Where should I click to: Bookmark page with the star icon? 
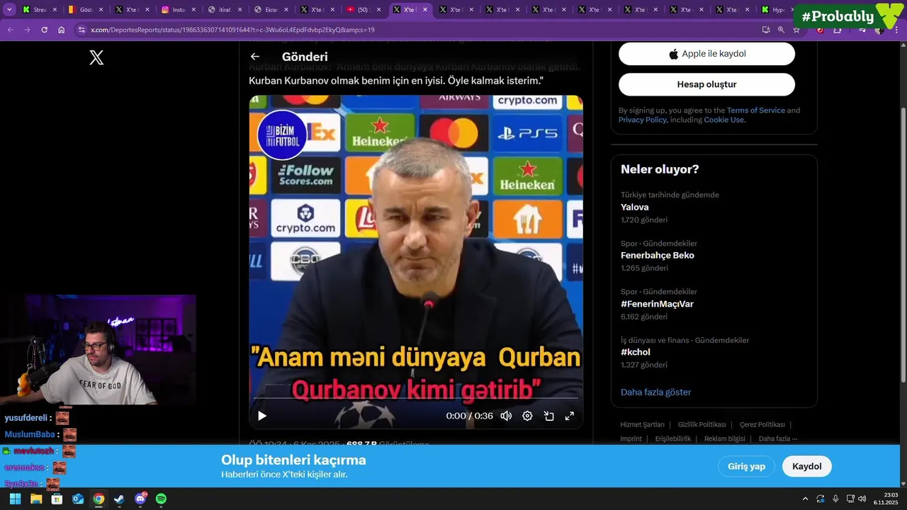[x=796, y=30]
